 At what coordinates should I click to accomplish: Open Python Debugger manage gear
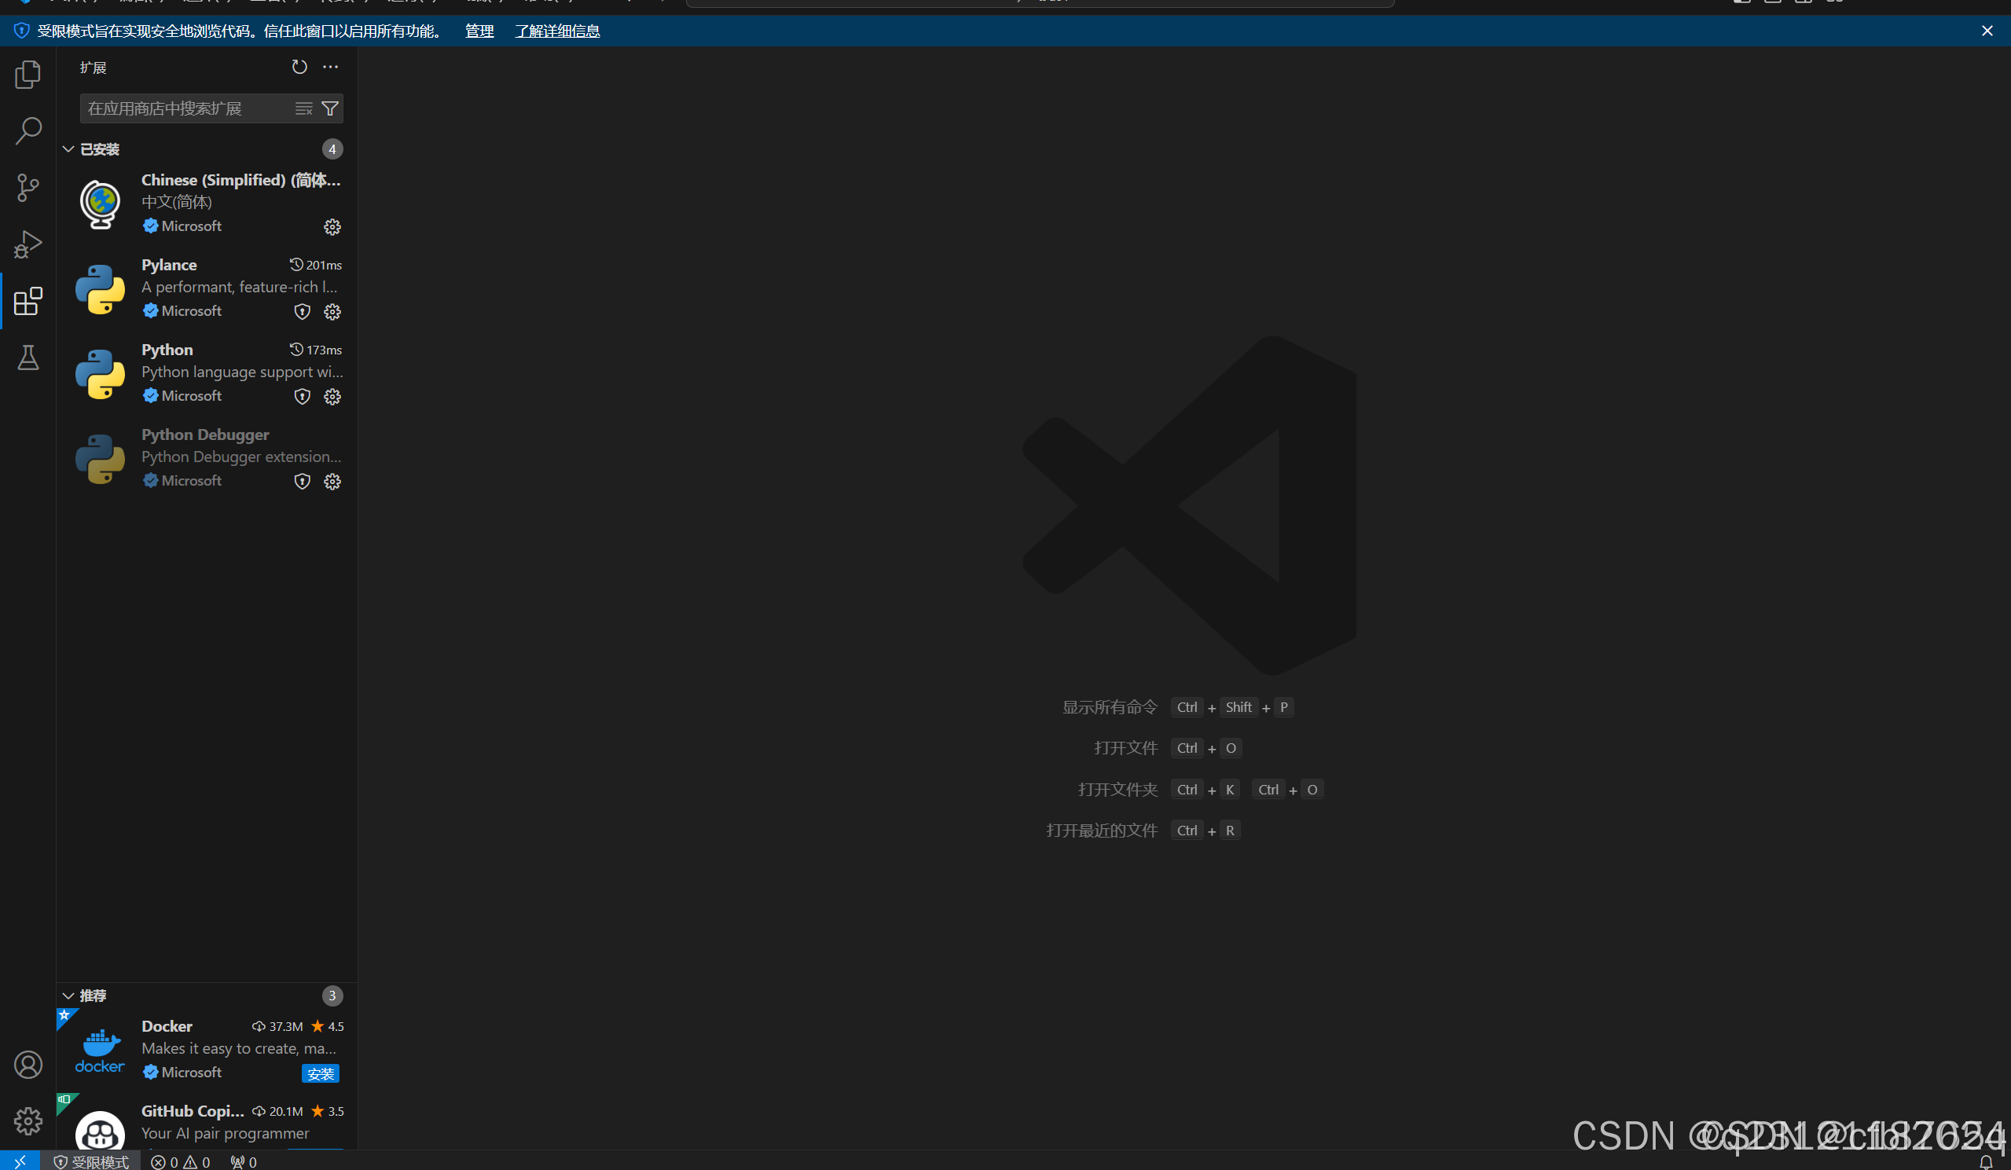pos(332,481)
